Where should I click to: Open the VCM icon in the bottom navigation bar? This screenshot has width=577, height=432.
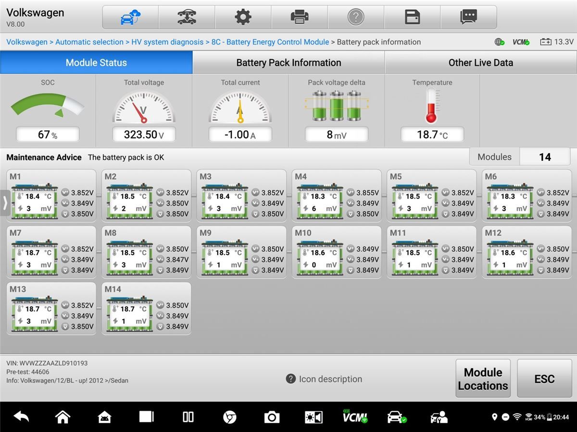pyautogui.click(x=355, y=417)
